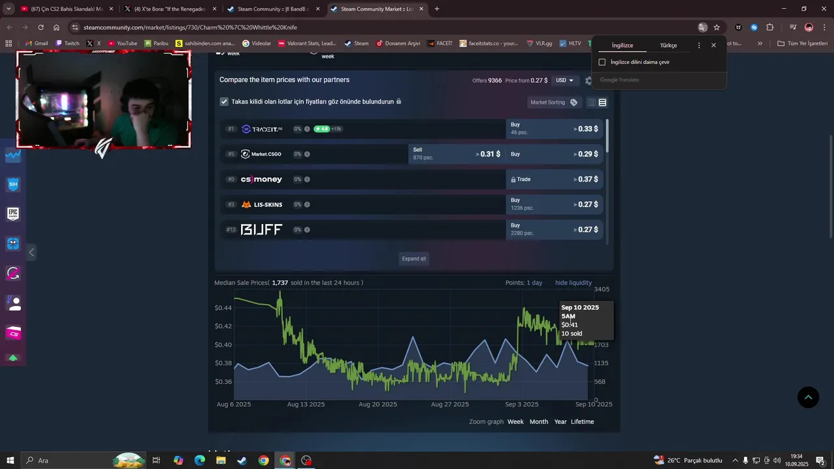Select İngilizce tab in translate popup

622,46
